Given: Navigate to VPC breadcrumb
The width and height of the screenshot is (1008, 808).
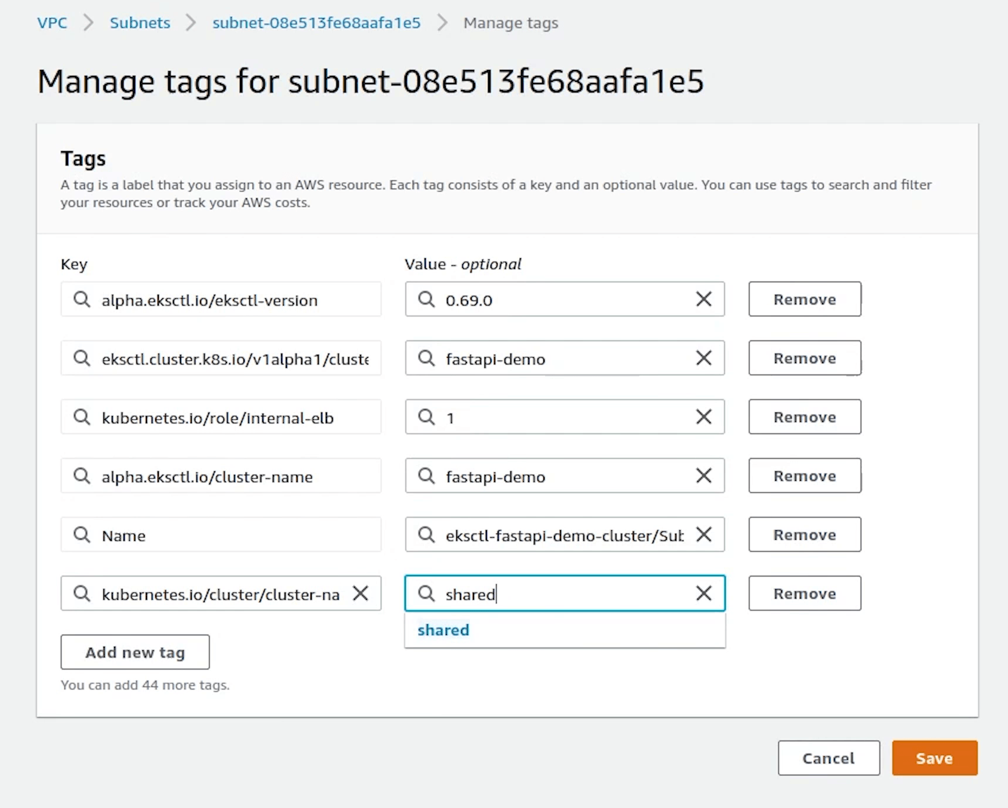Looking at the screenshot, I should click(52, 23).
